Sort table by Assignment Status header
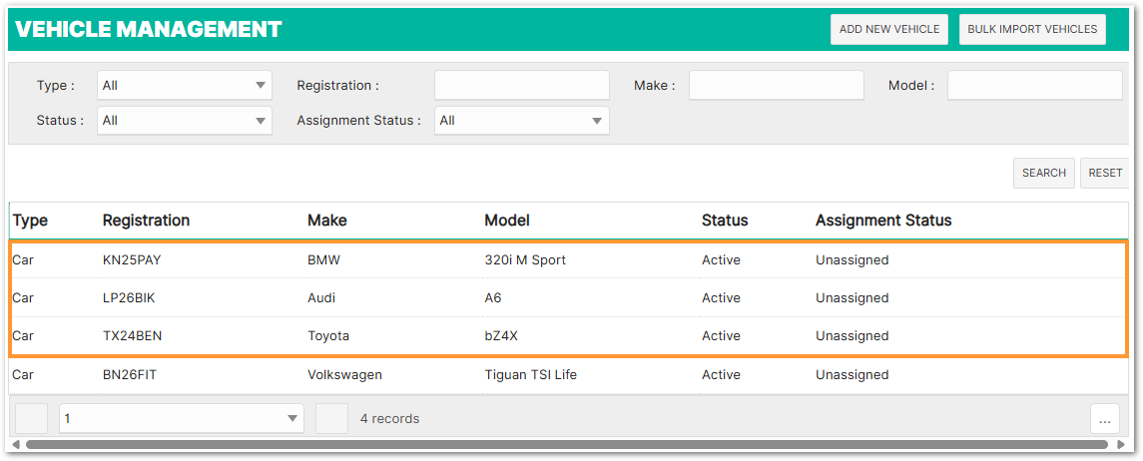 (x=882, y=221)
